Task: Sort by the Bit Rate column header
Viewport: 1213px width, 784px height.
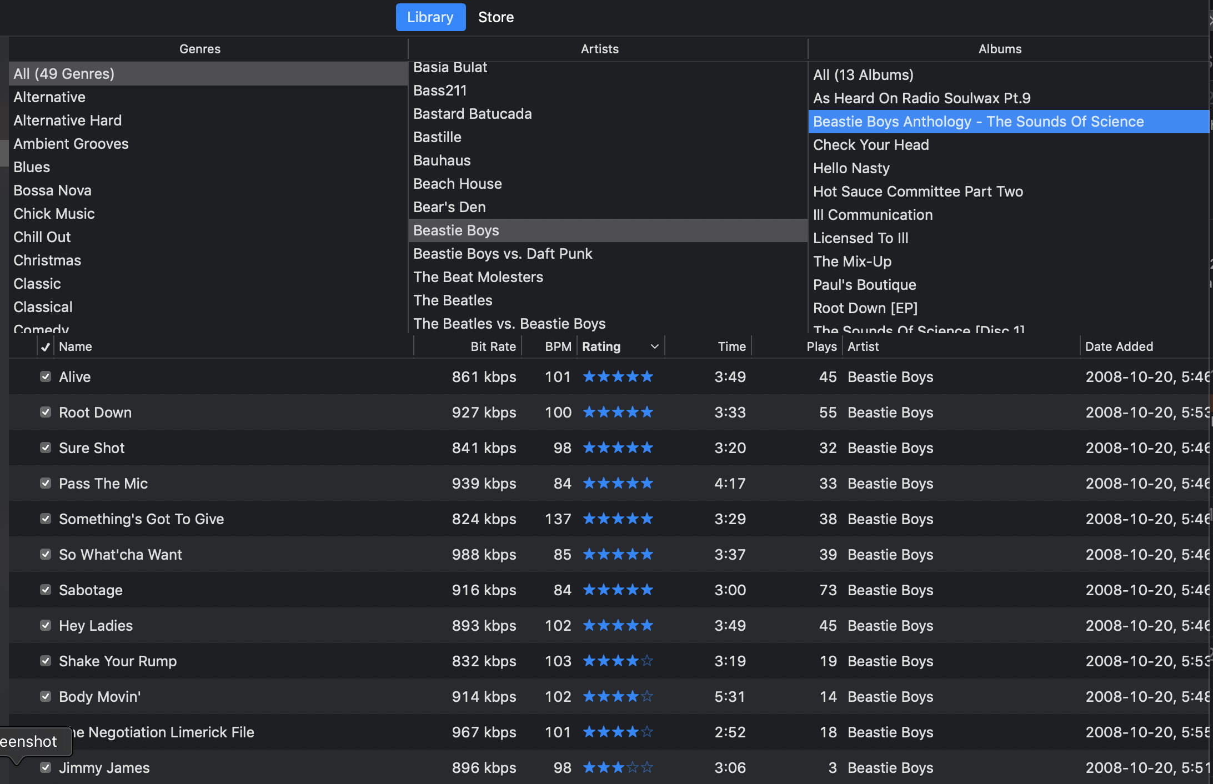Action: coord(493,347)
